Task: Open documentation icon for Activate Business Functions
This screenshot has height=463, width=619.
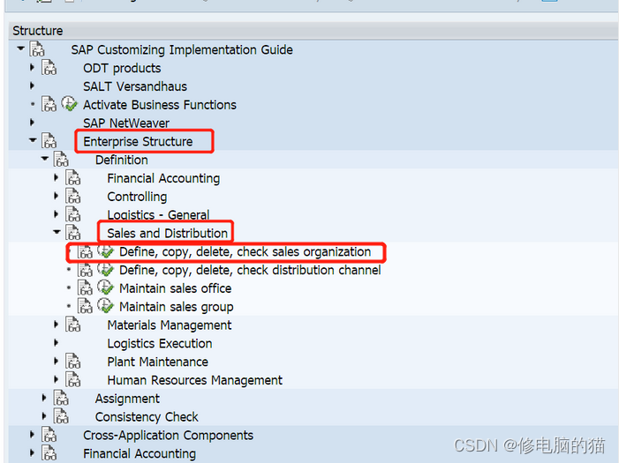Action: (x=49, y=104)
